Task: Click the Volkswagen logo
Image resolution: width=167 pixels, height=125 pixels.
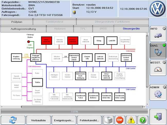Action: 158,8
